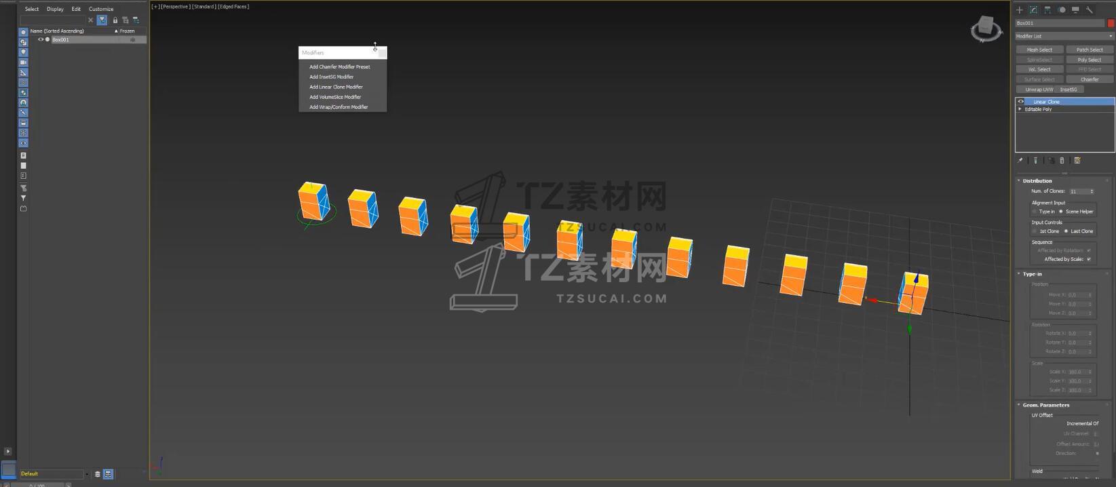Toggle Display Shapes filter icon
Viewport: 1116px width, 487px height.
pos(23,42)
